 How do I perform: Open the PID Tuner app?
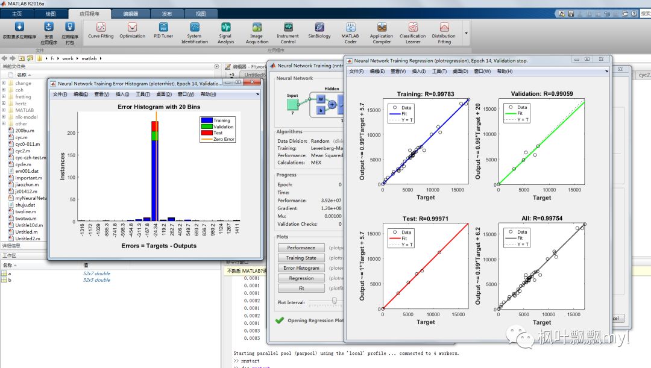point(163,31)
